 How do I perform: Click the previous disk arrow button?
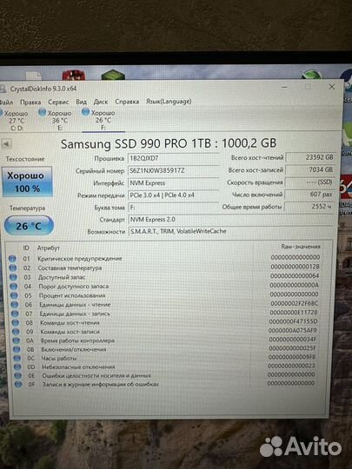pyautogui.click(x=6, y=144)
